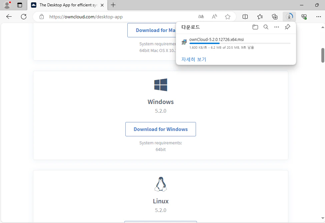Viewport: 325px width, 223px height.
Task: Open downloads folder from the panel
Action: pyautogui.click(x=255, y=27)
